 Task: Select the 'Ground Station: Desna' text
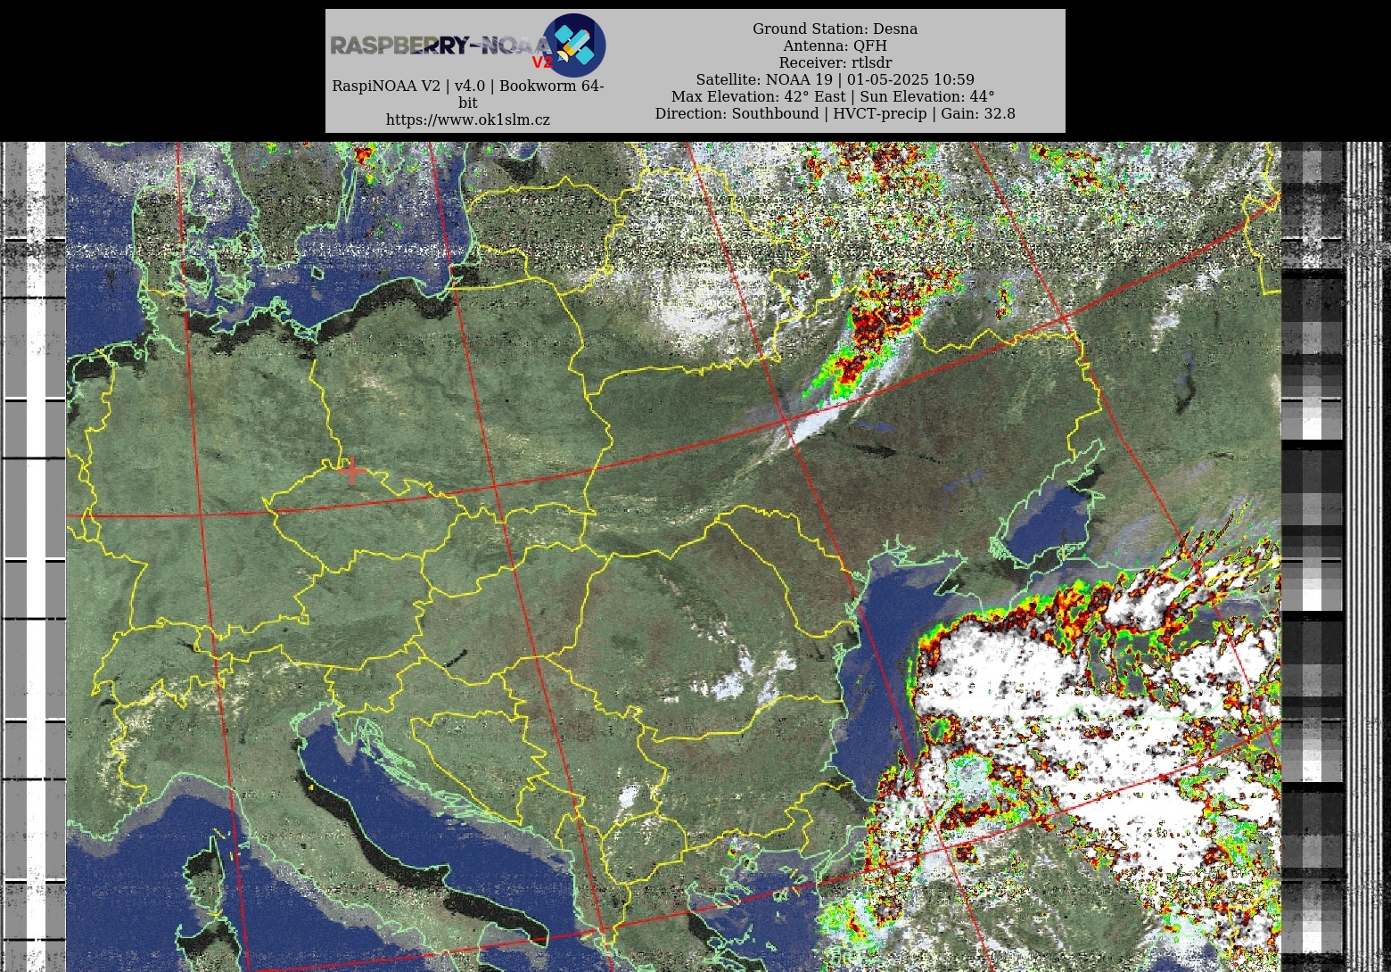(x=835, y=29)
